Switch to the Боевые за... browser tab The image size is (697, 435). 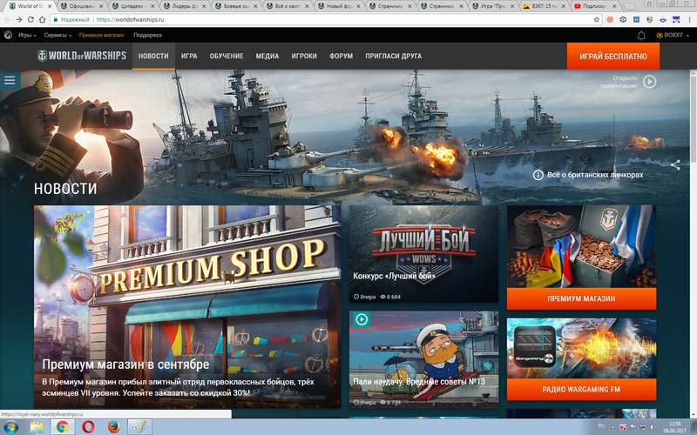236,6
